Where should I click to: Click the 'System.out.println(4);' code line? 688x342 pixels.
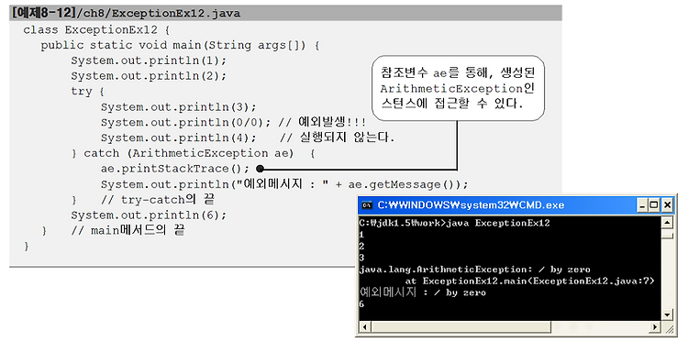point(178,138)
